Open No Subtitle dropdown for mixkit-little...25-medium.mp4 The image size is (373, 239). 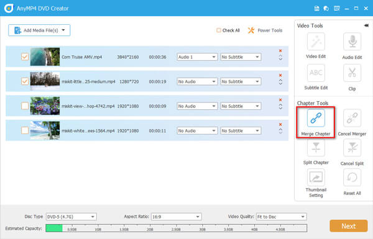pyautogui.click(x=241, y=81)
